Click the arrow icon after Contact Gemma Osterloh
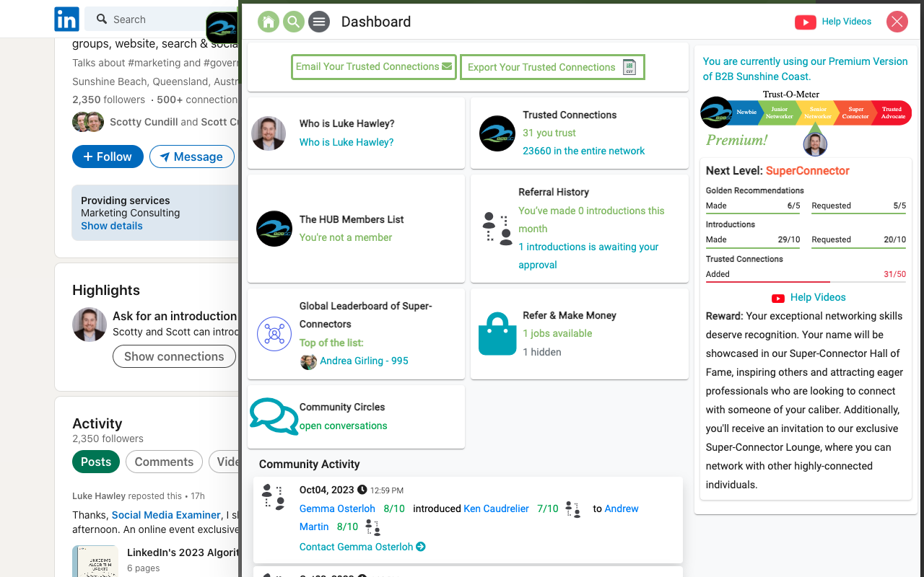The image size is (924, 577). (x=421, y=547)
